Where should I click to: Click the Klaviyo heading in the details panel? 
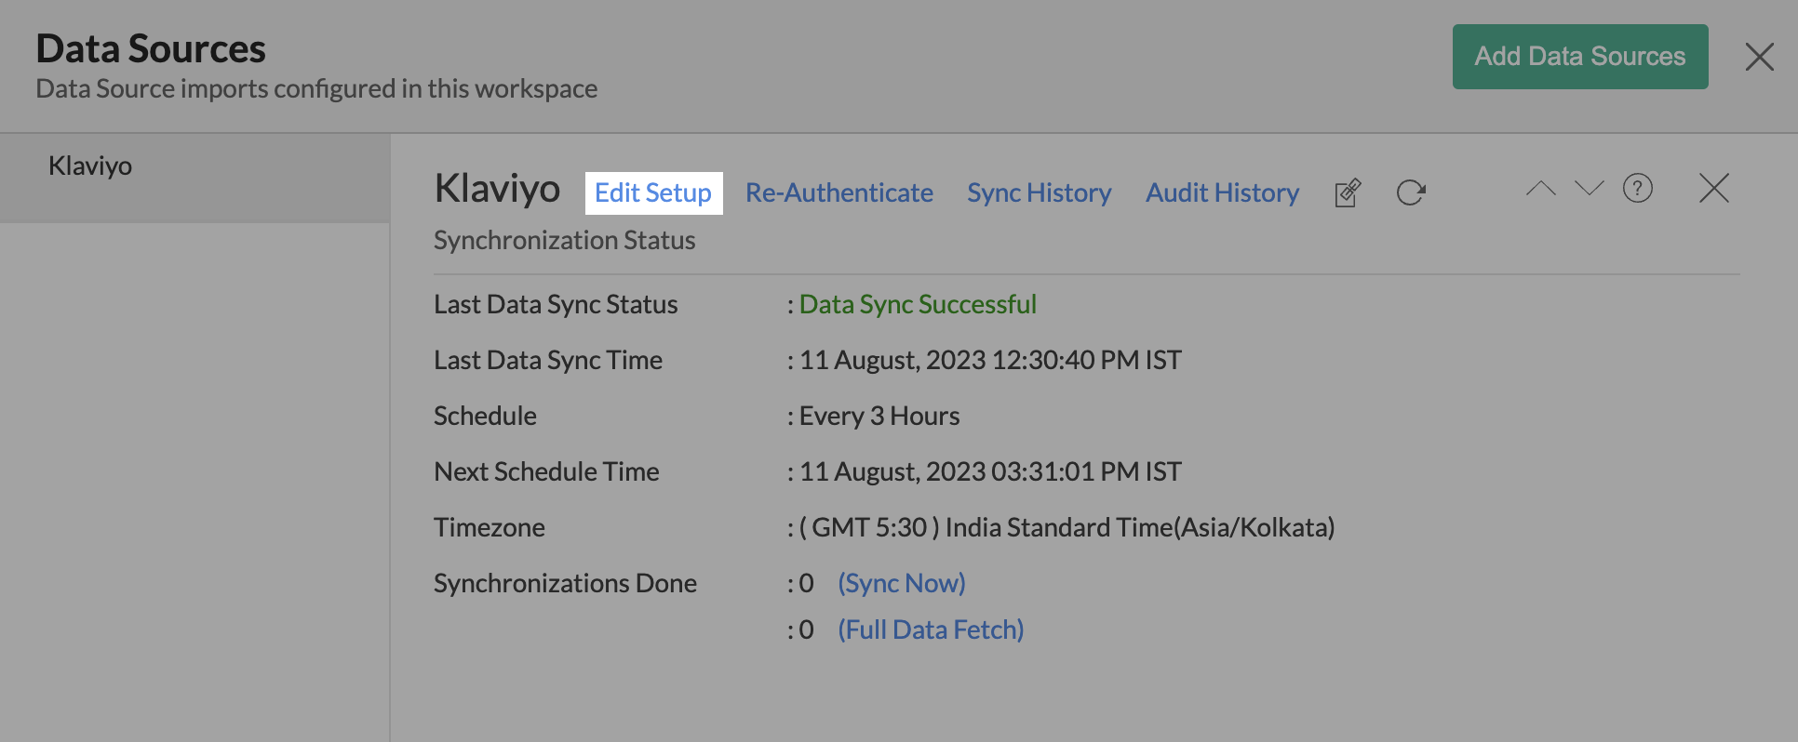click(497, 189)
